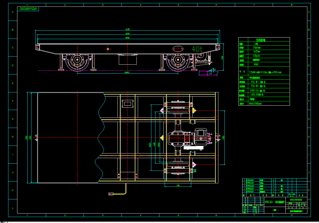
Task: Click part number KPDS40.05 in the parts list
Action: [250, 180]
